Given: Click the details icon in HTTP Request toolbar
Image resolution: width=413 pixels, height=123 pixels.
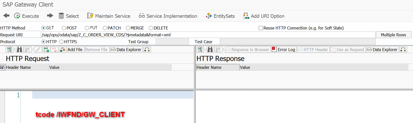Looking at the screenshot, I should tap(9, 50).
